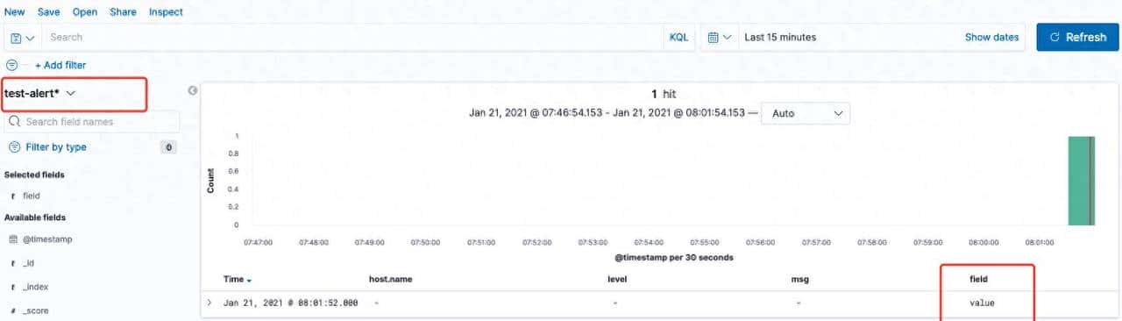Switch query language via KQL button
1122x321 pixels.
[x=678, y=38]
